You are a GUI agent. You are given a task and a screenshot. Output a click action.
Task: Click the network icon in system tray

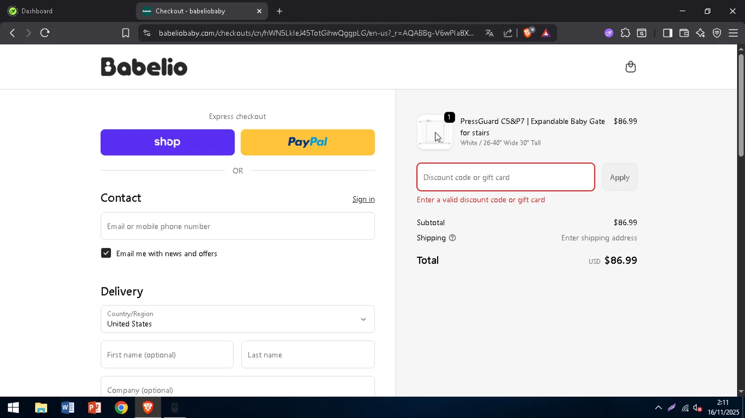[x=685, y=408]
